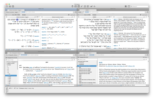
Task: Click the table of contents icon beside Paragraph 913 of 3129
Action: pos(6,58)
